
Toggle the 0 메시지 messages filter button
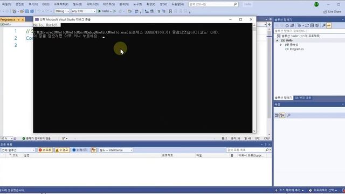(80, 150)
